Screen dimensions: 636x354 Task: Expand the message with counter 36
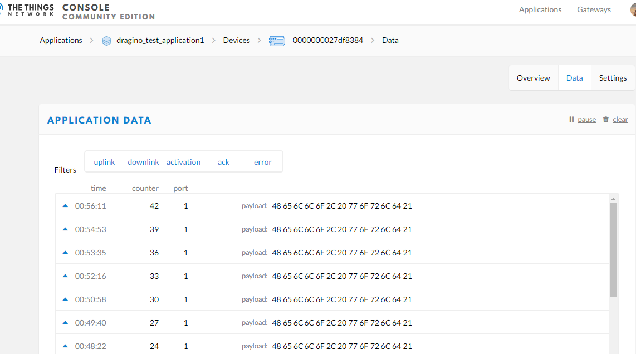(x=332, y=253)
